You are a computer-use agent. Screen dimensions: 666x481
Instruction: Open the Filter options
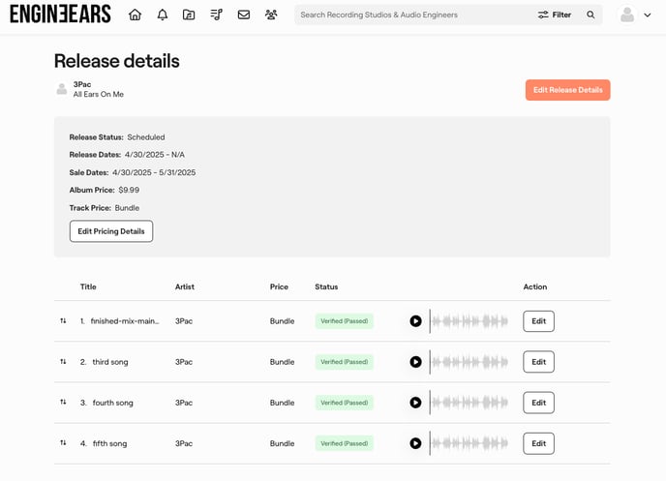pos(555,15)
